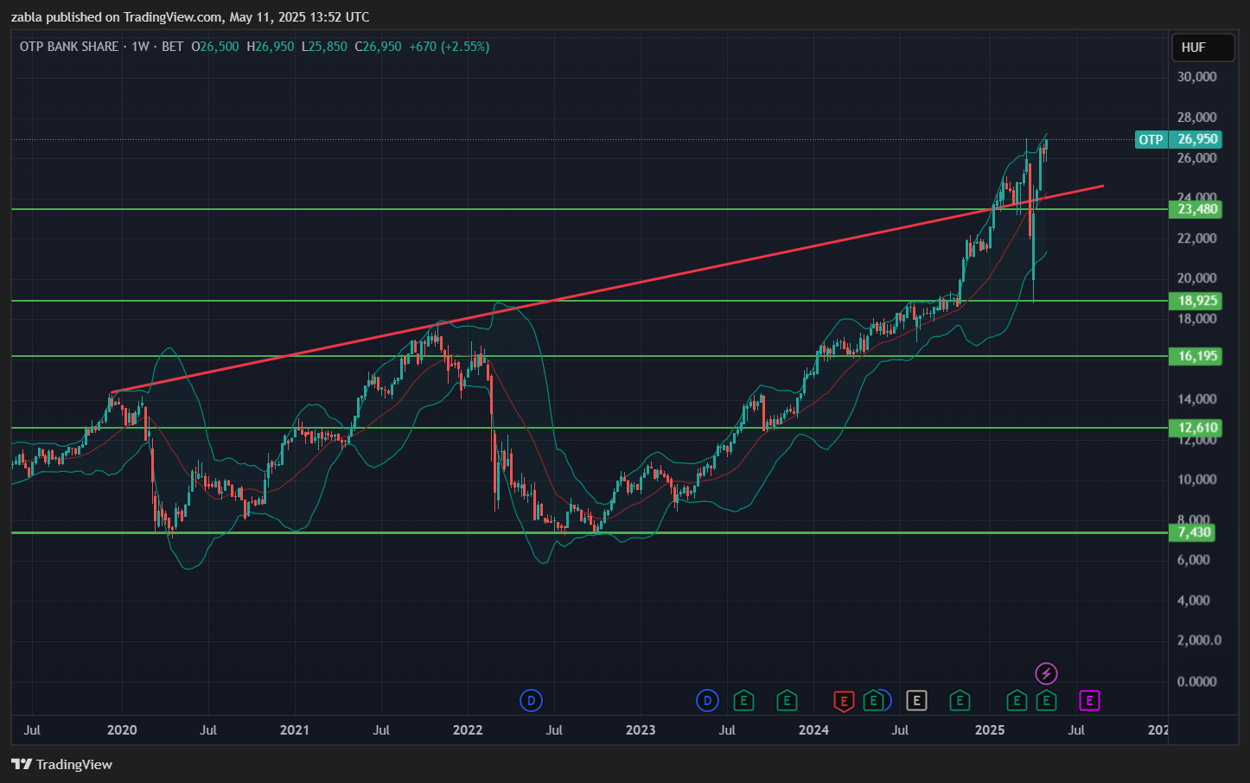Open the green earnings E marker beside the red marker
This screenshot has width=1250, height=783.
(873, 701)
